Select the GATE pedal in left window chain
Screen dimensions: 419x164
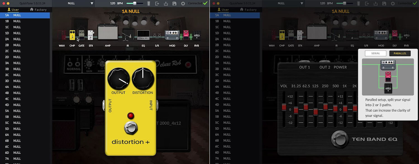pyautogui.click(x=81, y=35)
